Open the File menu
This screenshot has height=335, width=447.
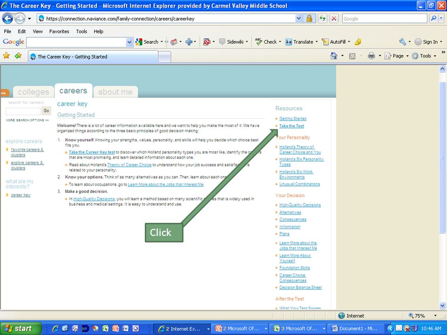pos(7,31)
